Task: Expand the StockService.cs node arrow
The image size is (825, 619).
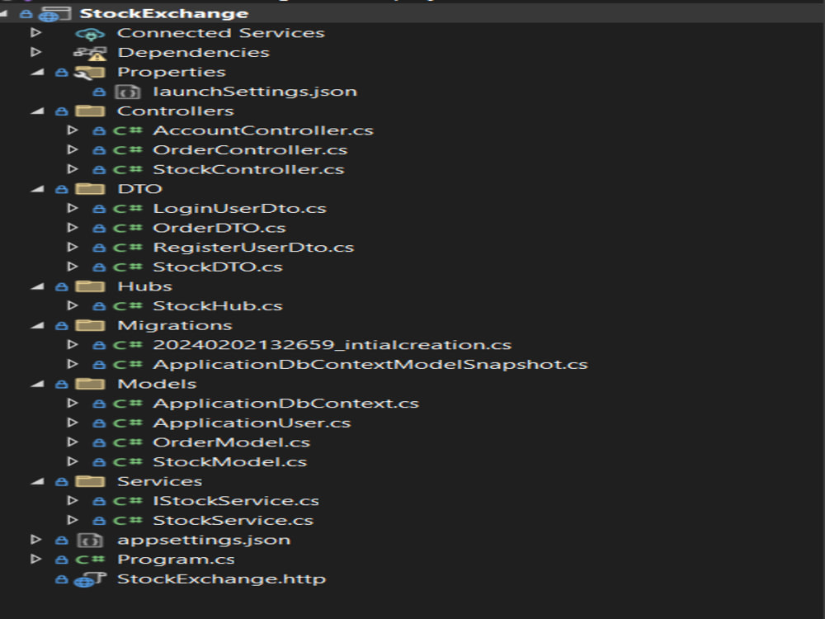Action: coord(73,520)
